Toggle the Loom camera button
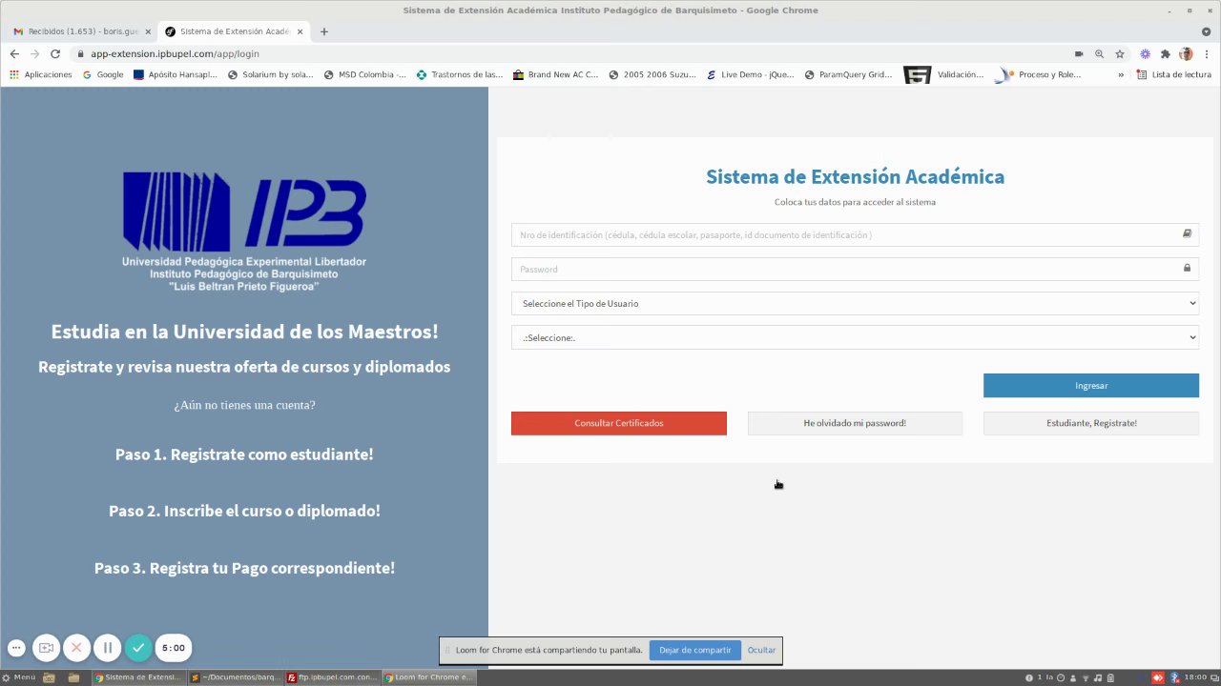This screenshot has width=1221, height=686. pos(46,648)
